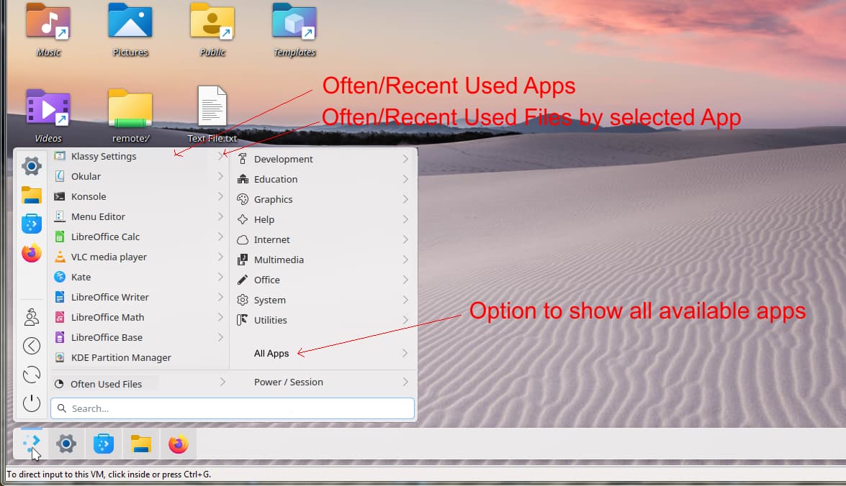846x486 pixels.
Task: Open Discover from the menu sidebar
Action: [31, 224]
